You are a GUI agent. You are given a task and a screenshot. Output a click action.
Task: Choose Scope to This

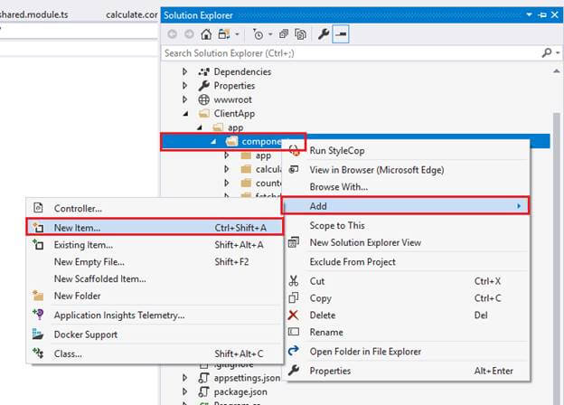click(x=406, y=225)
